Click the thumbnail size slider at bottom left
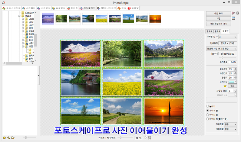Viewport: 241px width, 142px height. coord(29,138)
